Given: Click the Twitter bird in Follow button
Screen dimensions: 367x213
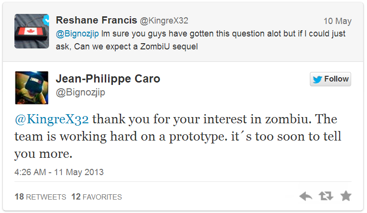Looking at the screenshot, I should 318,79.
